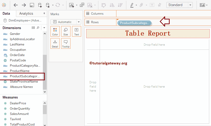Click the Dimensions list scroll down arrow
The image size is (211, 126).
pyautogui.click(x=45, y=92)
